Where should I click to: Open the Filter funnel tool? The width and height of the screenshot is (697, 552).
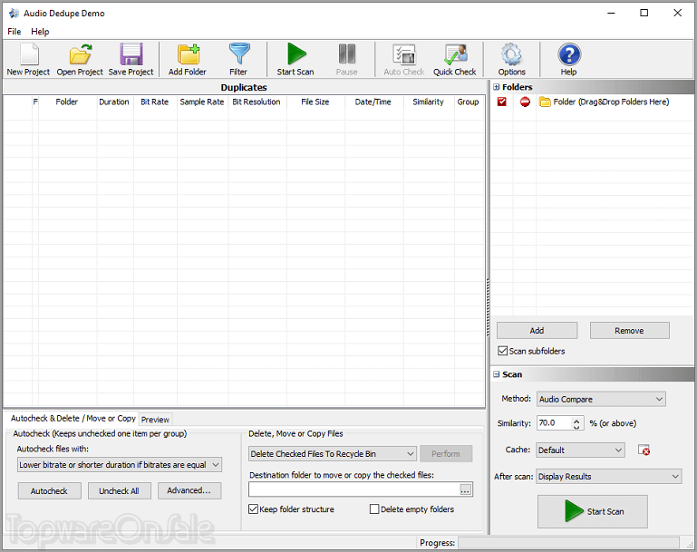tap(238, 60)
